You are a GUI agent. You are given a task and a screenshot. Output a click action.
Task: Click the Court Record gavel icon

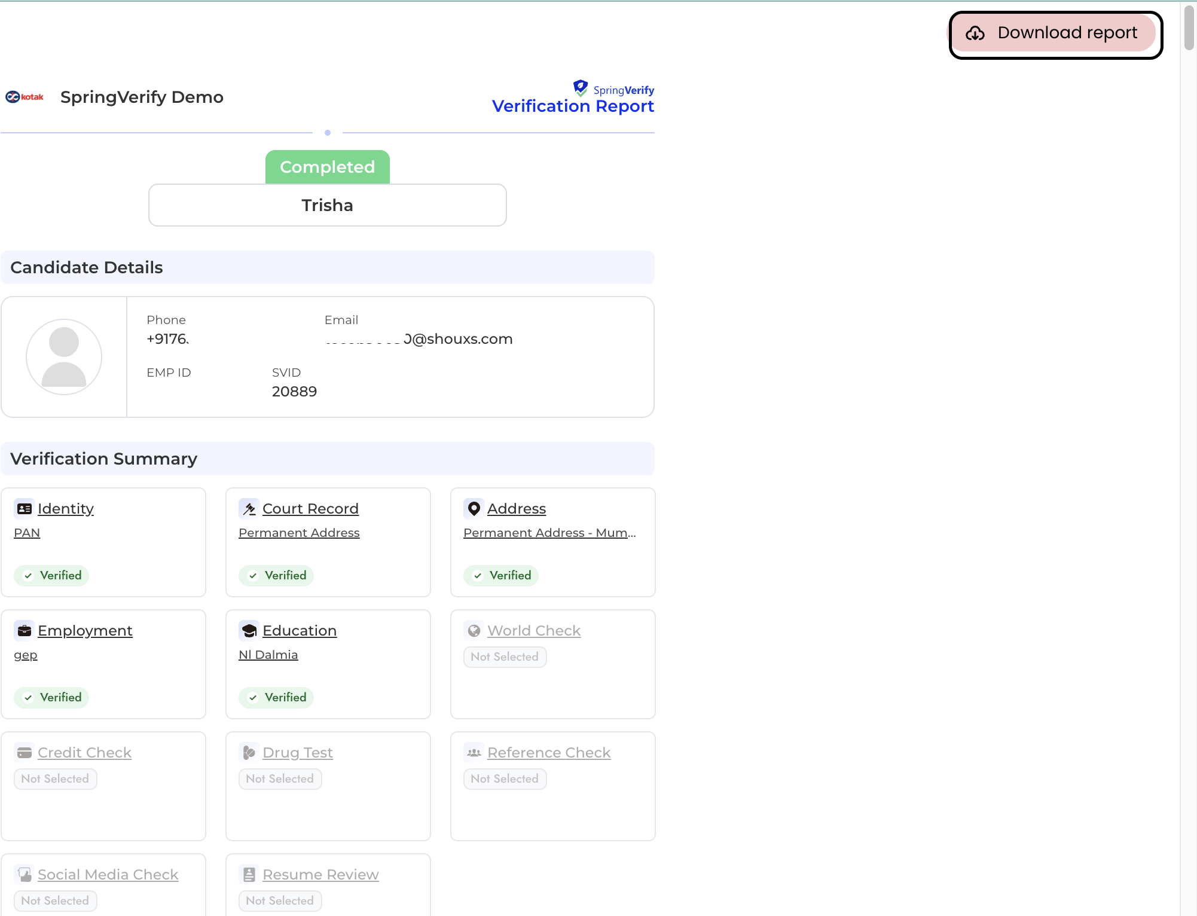click(249, 509)
